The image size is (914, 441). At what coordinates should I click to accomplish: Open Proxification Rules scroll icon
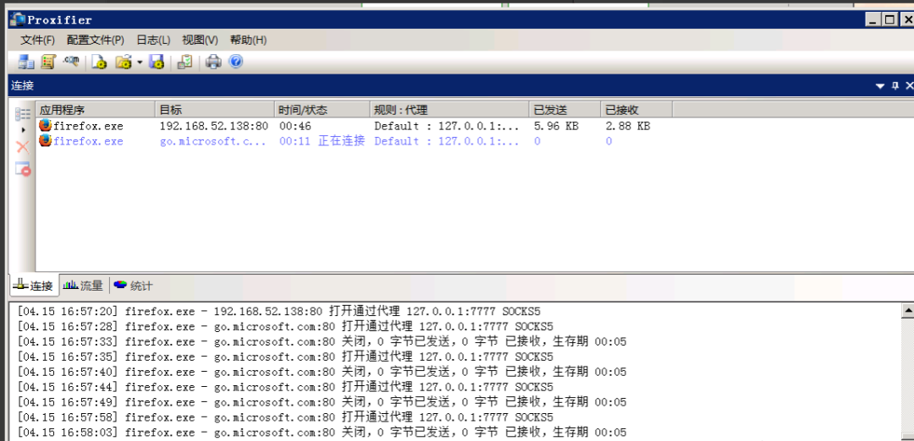click(48, 62)
